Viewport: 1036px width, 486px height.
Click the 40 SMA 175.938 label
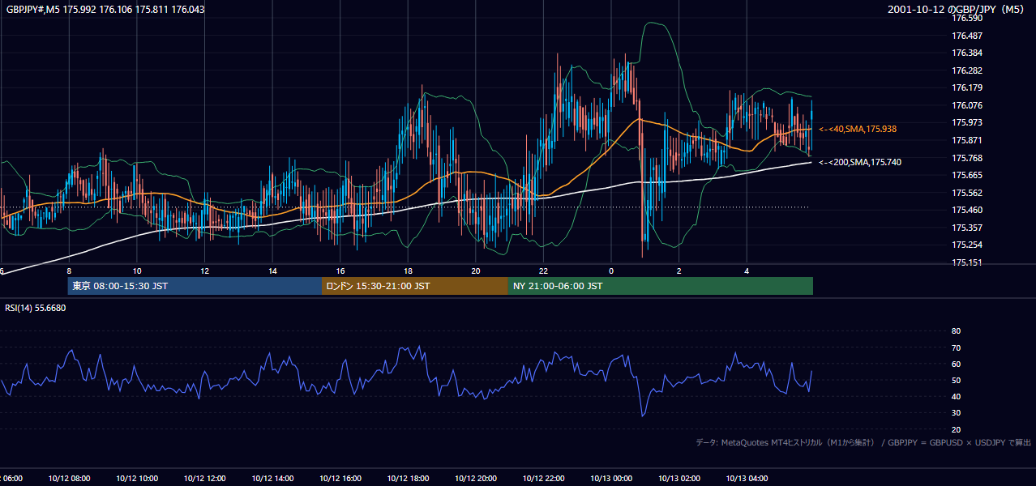click(857, 129)
